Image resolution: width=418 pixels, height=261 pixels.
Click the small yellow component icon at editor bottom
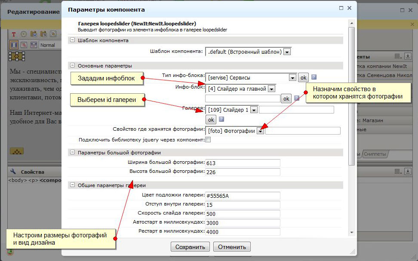[17, 151]
